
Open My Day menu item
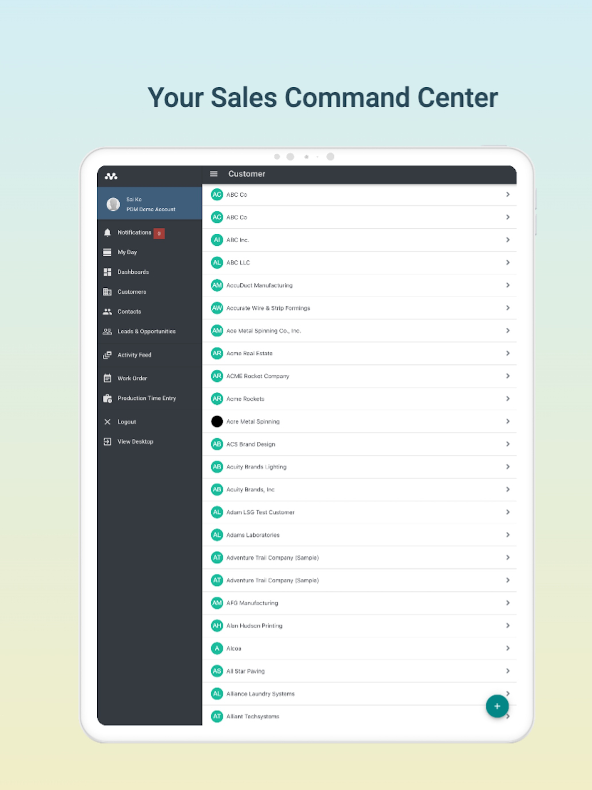tap(149, 252)
